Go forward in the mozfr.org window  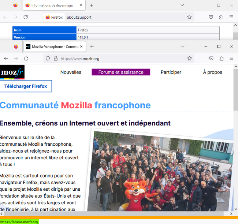[x=16, y=59]
